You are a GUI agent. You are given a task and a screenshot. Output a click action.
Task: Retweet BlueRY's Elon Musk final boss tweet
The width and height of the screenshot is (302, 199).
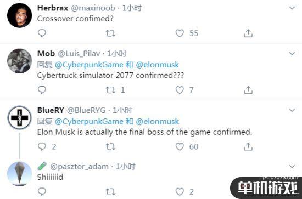(x=110, y=147)
